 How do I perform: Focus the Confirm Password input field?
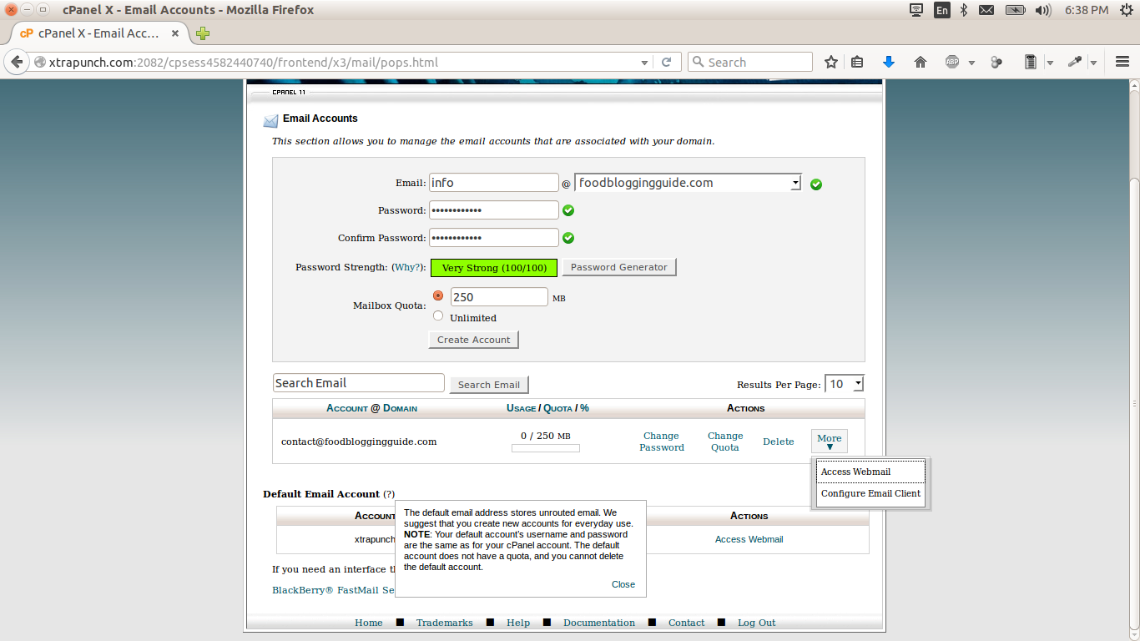pyautogui.click(x=494, y=238)
